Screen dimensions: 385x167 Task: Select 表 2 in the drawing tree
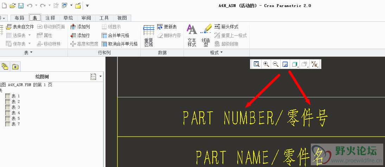tap(13, 102)
